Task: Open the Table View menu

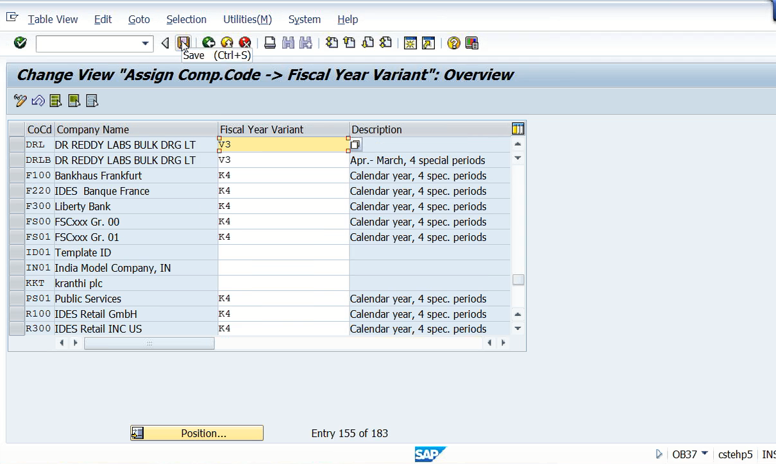Action: 53,19
